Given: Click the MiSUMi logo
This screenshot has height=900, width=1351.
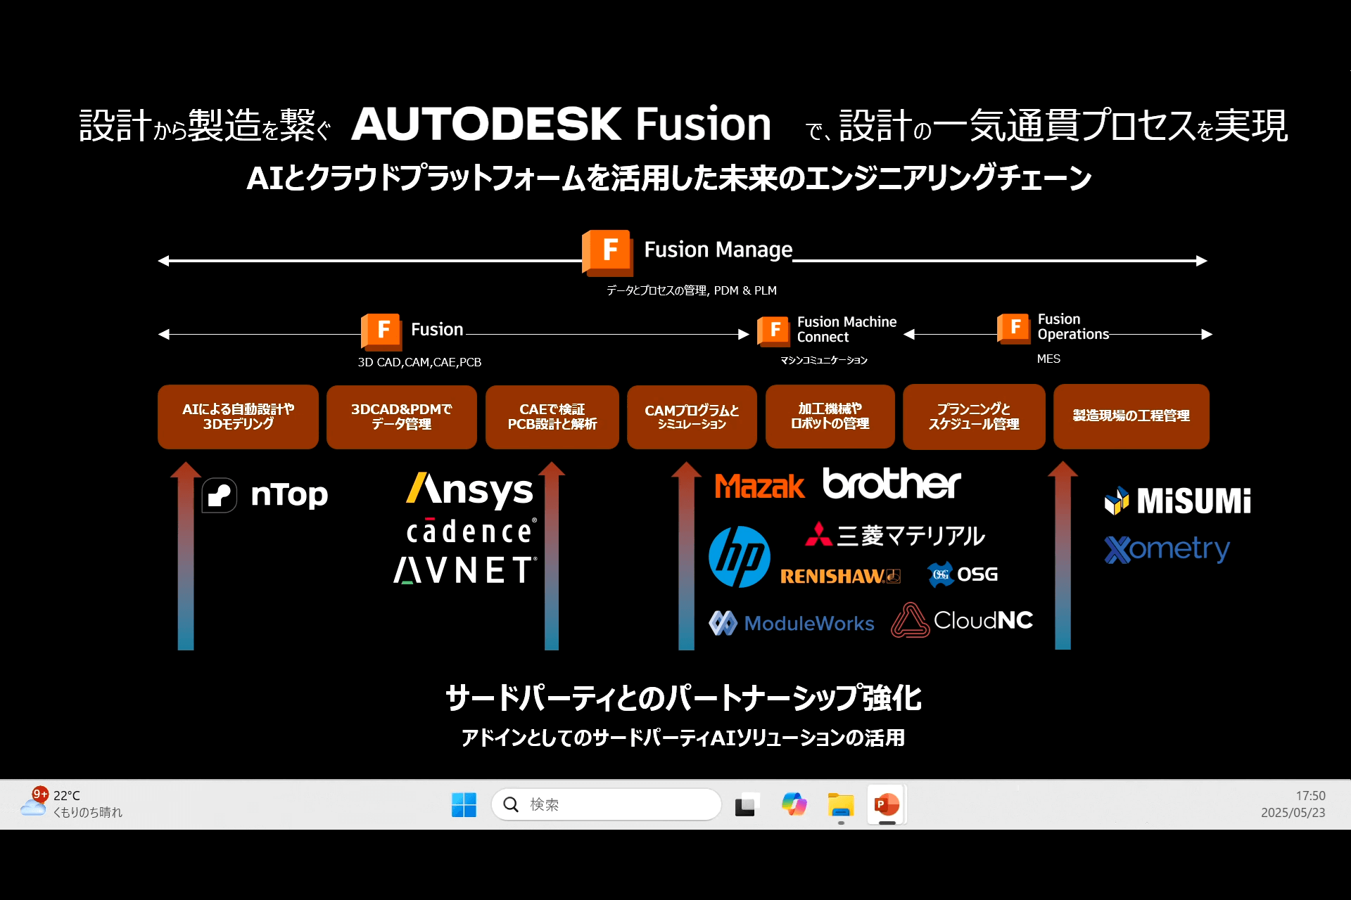Looking at the screenshot, I should (1178, 501).
